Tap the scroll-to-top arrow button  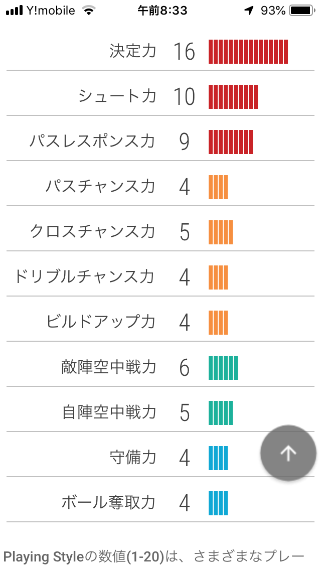[x=288, y=453]
